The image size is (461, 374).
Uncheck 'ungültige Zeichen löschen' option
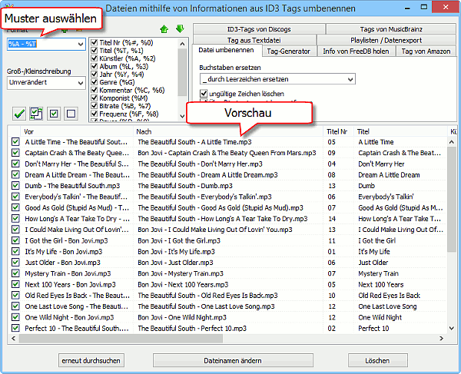(203, 93)
